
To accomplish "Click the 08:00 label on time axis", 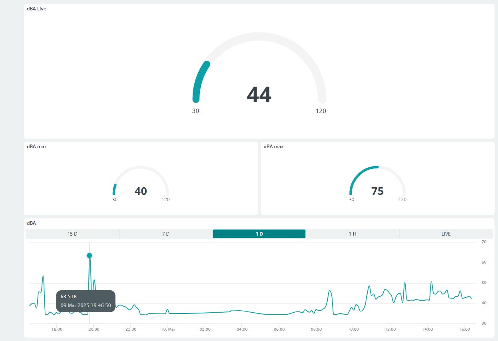I will (316, 329).
